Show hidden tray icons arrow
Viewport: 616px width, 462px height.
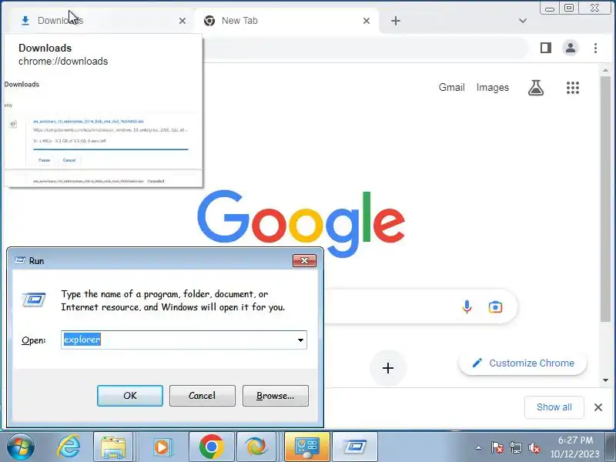point(478,447)
